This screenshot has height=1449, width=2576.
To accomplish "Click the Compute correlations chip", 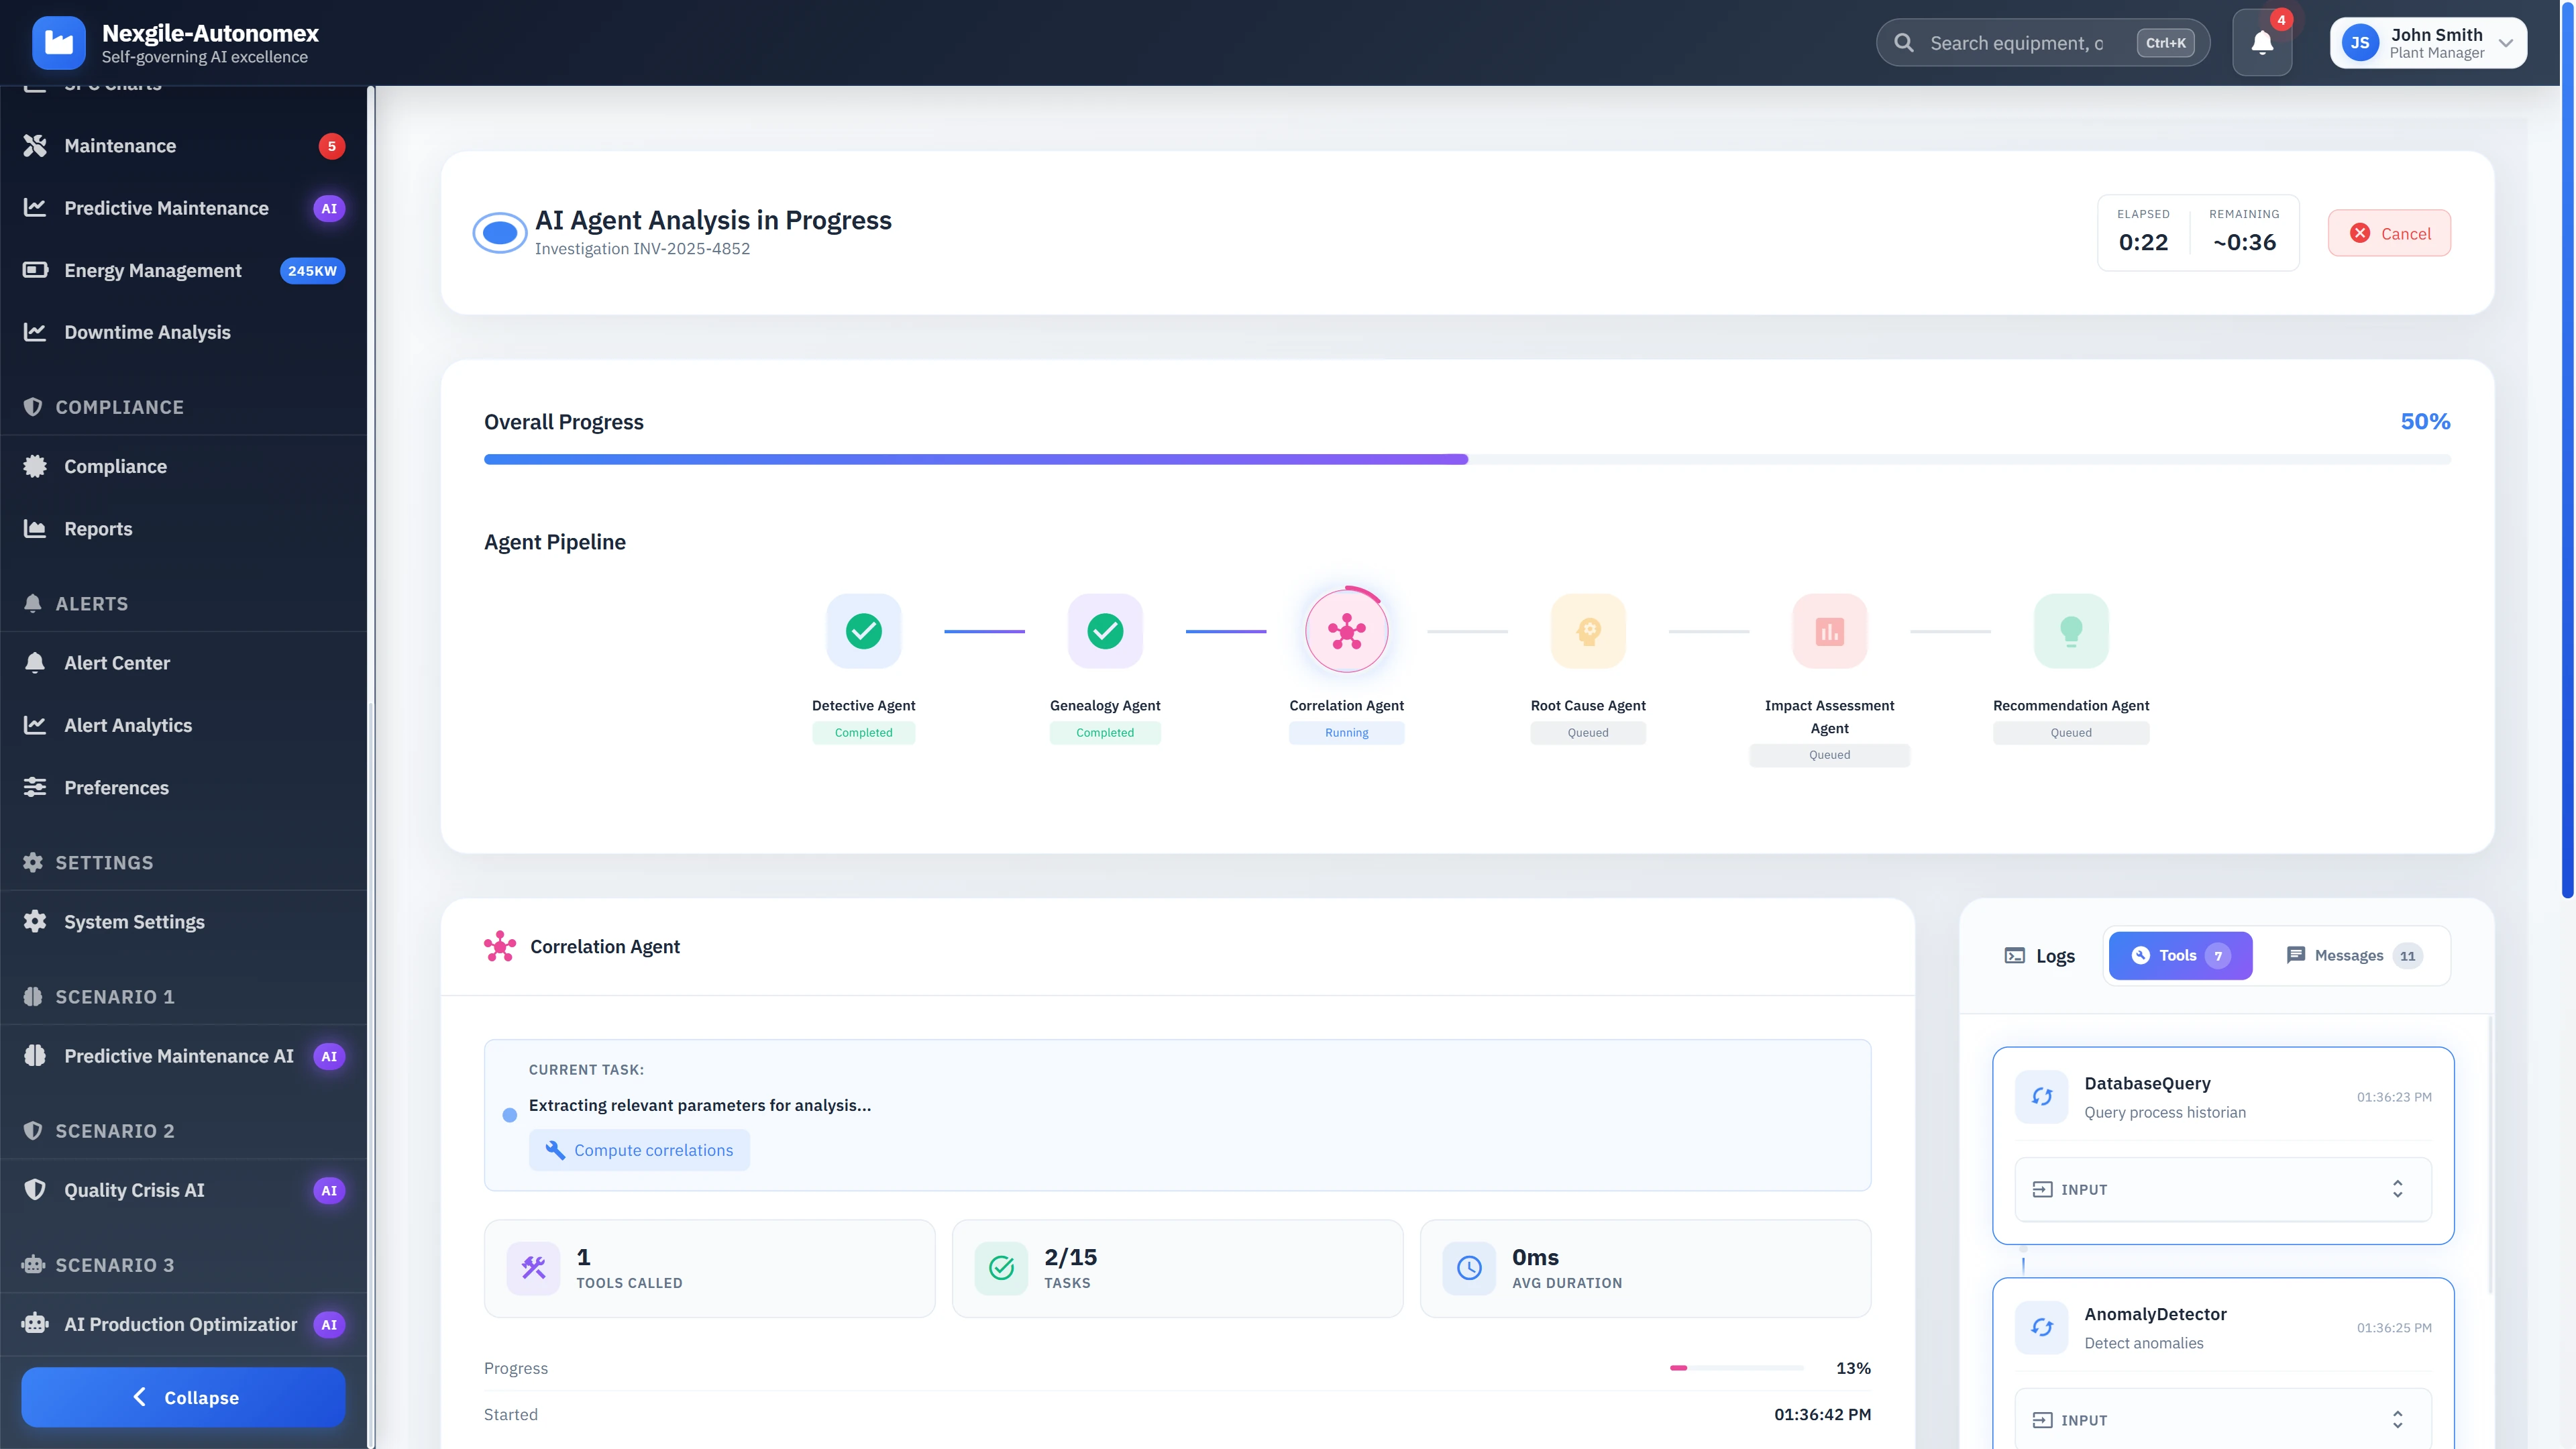I will click(x=639, y=1150).
